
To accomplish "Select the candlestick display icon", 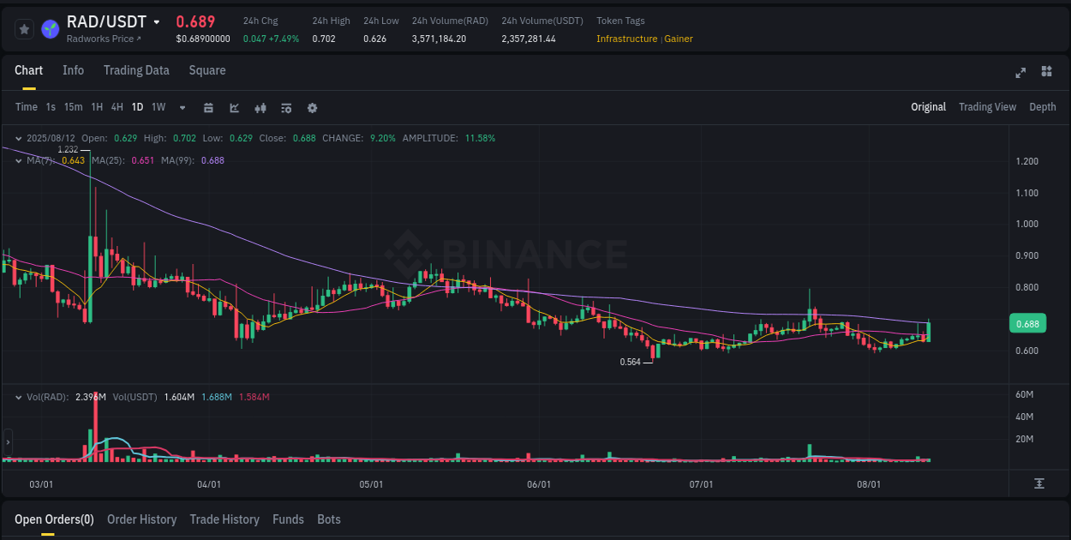I will (x=260, y=108).
